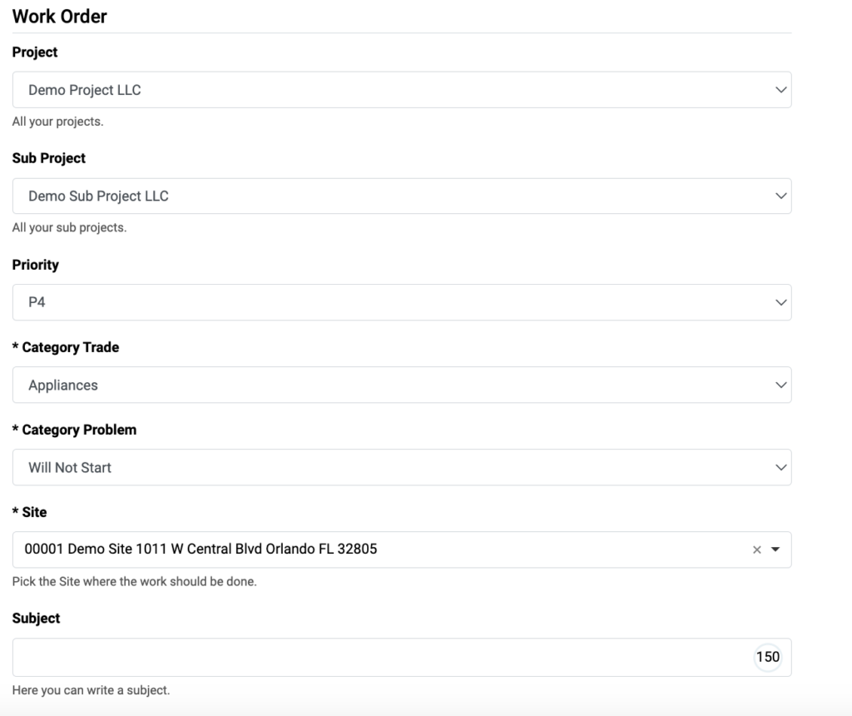Click the 150 character counter badge
The height and width of the screenshot is (716, 852).
click(x=768, y=657)
